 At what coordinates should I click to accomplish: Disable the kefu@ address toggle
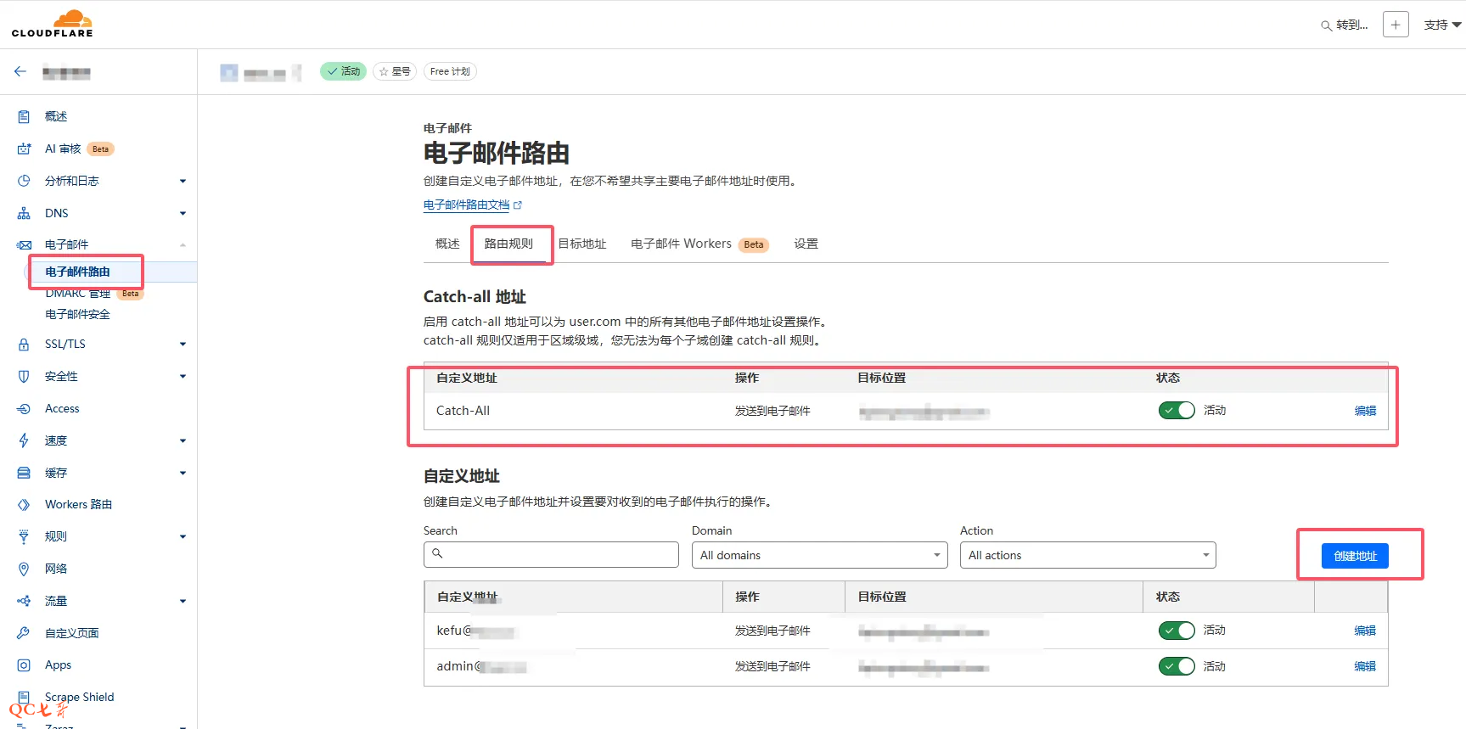[1177, 631]
